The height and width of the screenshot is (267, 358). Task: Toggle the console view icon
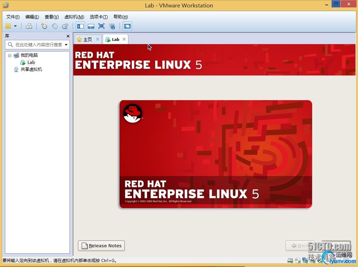coord(127,26)
